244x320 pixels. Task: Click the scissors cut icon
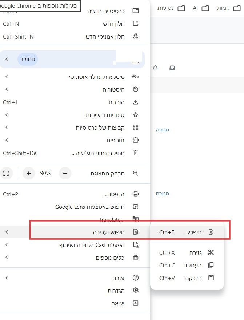coord(211,252)
